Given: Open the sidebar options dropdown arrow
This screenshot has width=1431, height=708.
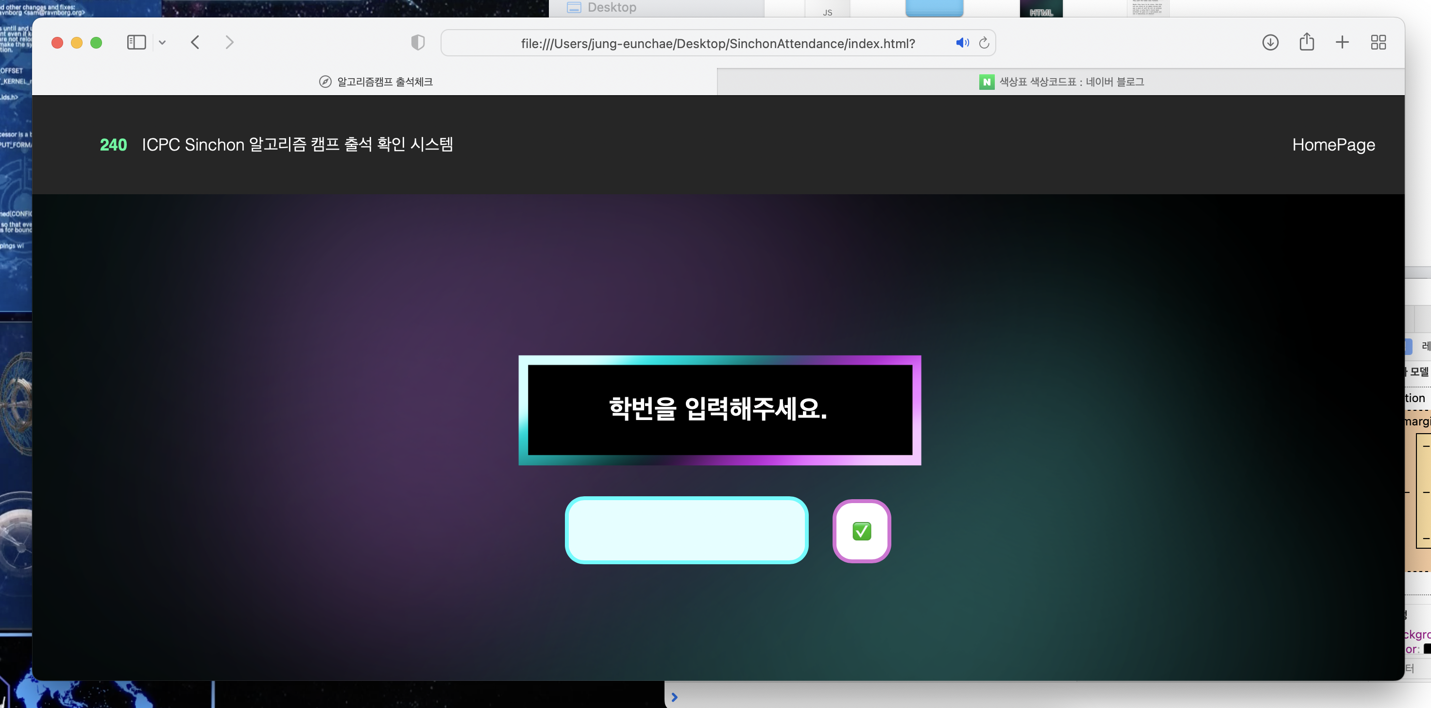Looking at the screenshot, I should pos(162,42).
